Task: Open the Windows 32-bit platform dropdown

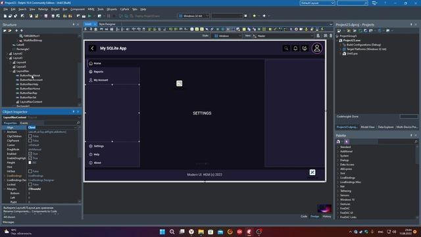Action: tap(193, 16)
